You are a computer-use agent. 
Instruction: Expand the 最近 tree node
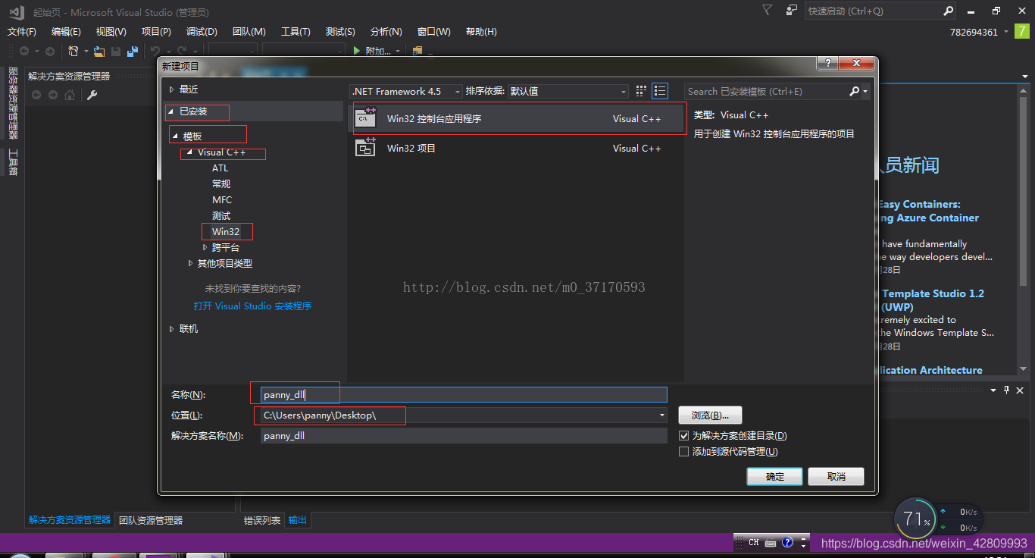pos(172,89)
